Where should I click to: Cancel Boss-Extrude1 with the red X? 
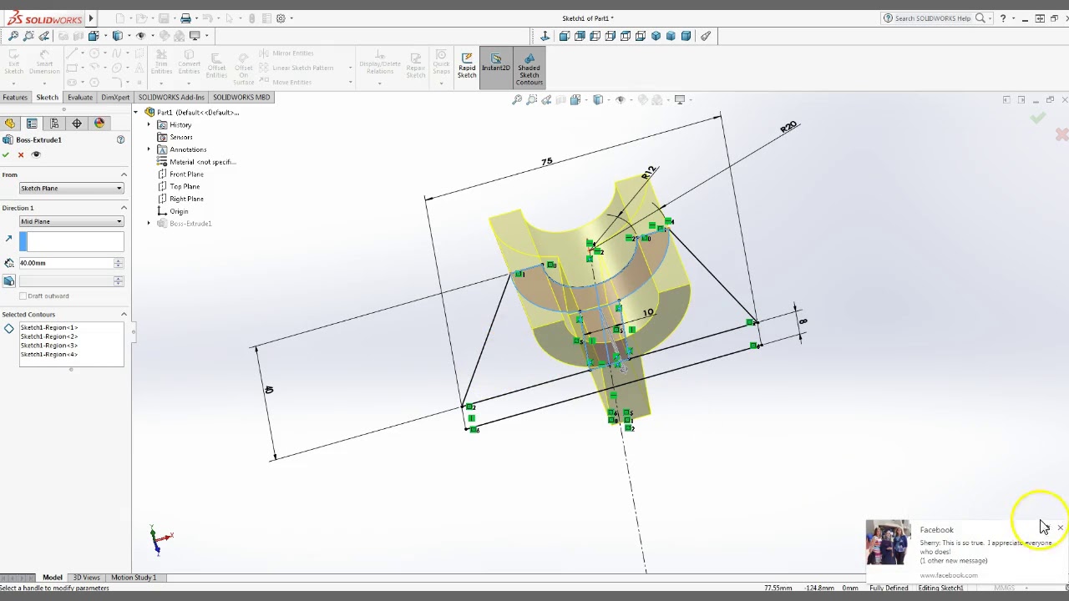(21, 154)
